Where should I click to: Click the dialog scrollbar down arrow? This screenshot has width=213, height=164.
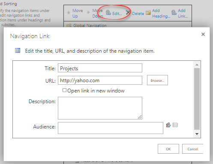(197, 134)
